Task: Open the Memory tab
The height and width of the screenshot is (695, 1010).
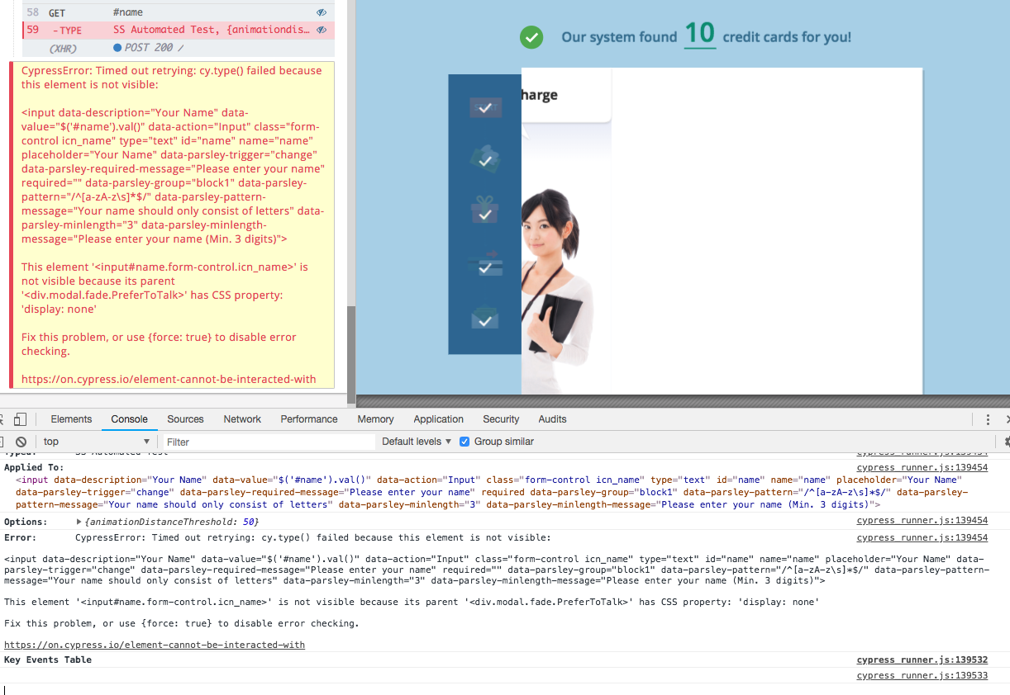Action: click(376, 419)
